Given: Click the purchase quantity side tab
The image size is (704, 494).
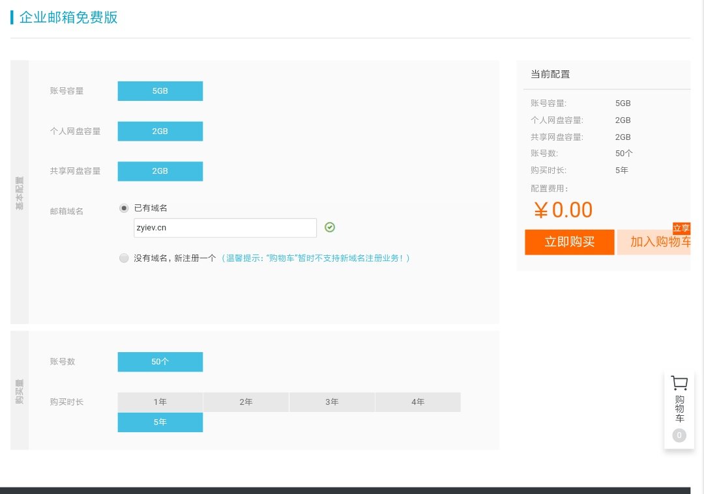Looking at the screenshot, I should [x=20, y=391].
